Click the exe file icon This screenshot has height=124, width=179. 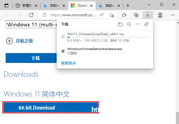point(63,51)
